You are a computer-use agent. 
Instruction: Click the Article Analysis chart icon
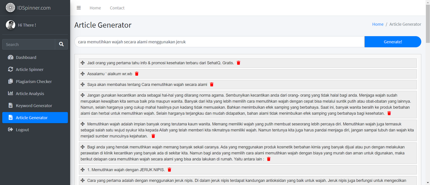coord(10,93)
